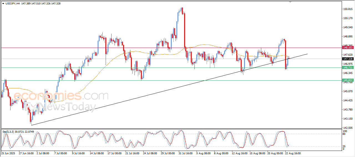Click the 145.070 price axis value
Screen dimensions: 355x157
point(348,91)
